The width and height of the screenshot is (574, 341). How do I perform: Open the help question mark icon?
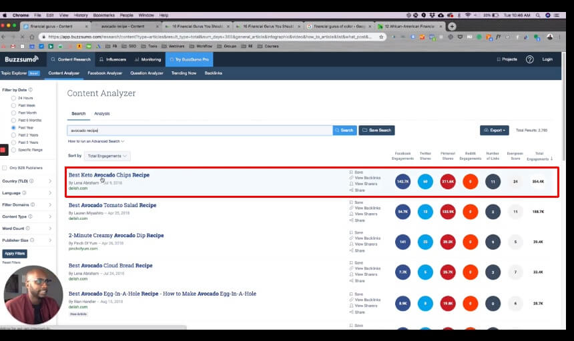(529, 59)
